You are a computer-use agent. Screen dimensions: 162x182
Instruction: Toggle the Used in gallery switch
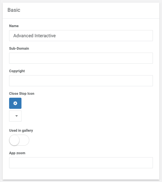pos(19,140)
